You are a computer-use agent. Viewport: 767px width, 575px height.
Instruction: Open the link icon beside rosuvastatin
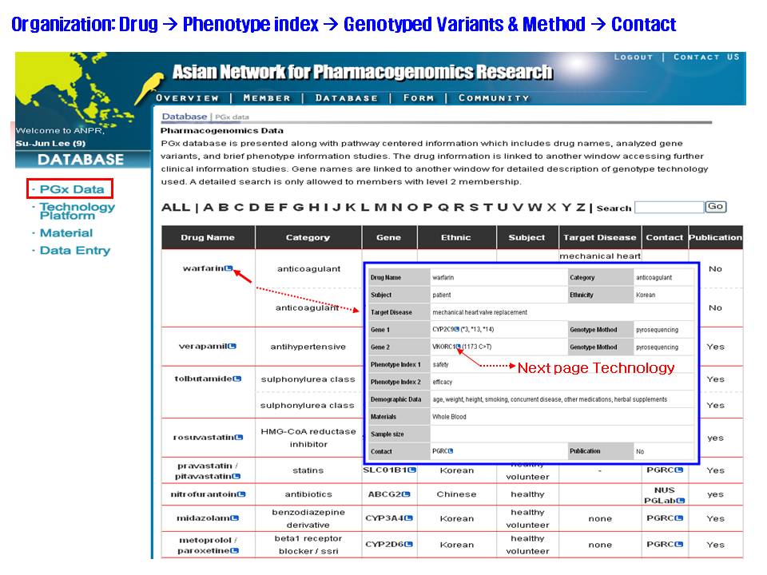tap(239, 437)
